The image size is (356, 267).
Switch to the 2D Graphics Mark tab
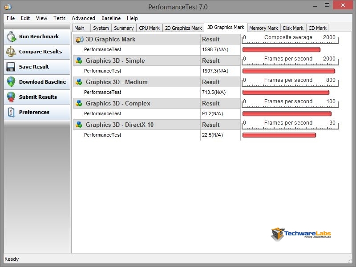(x=183, y=28)
